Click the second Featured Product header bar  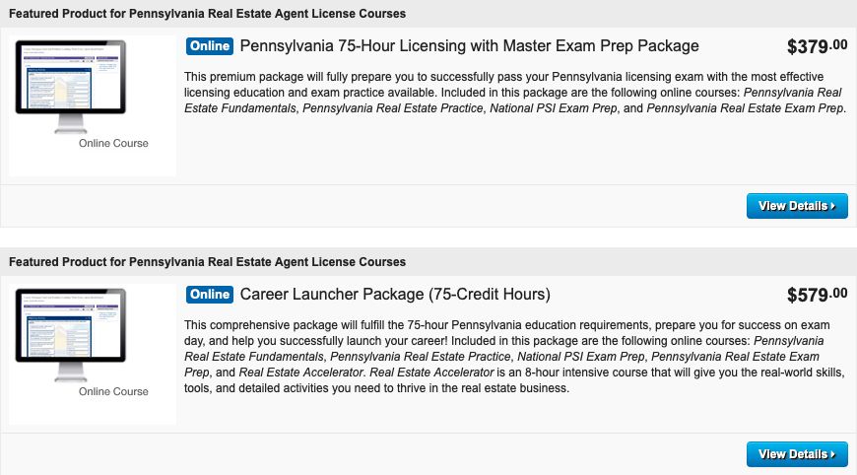point(428,262)
